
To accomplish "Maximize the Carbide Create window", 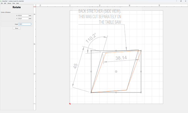I will click(181, 1).
